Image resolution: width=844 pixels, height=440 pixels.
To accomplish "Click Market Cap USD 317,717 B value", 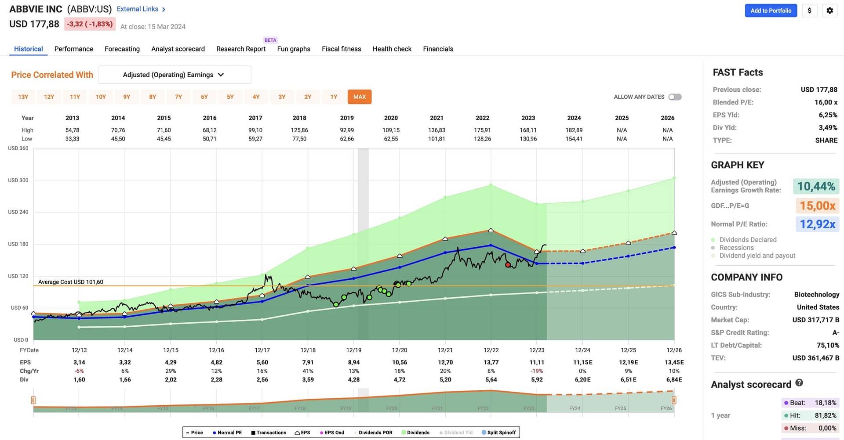I will coord(815,320).
